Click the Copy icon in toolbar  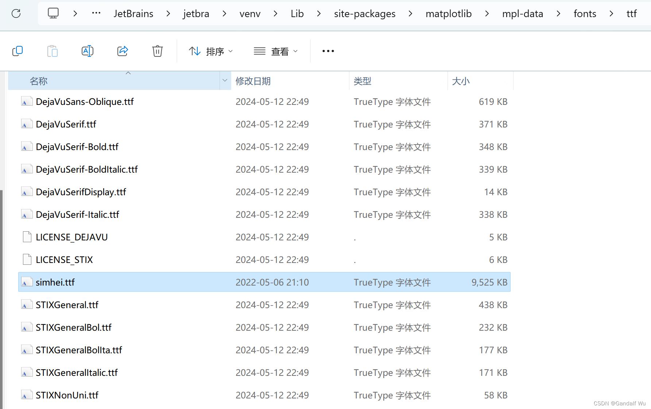(x=18, y=51)
